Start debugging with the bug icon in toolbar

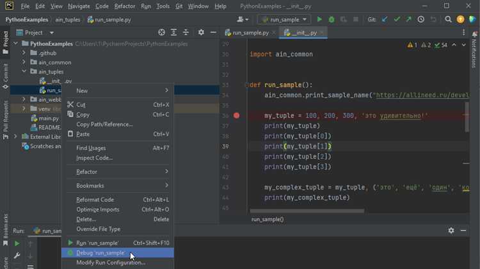pos(332,19)
